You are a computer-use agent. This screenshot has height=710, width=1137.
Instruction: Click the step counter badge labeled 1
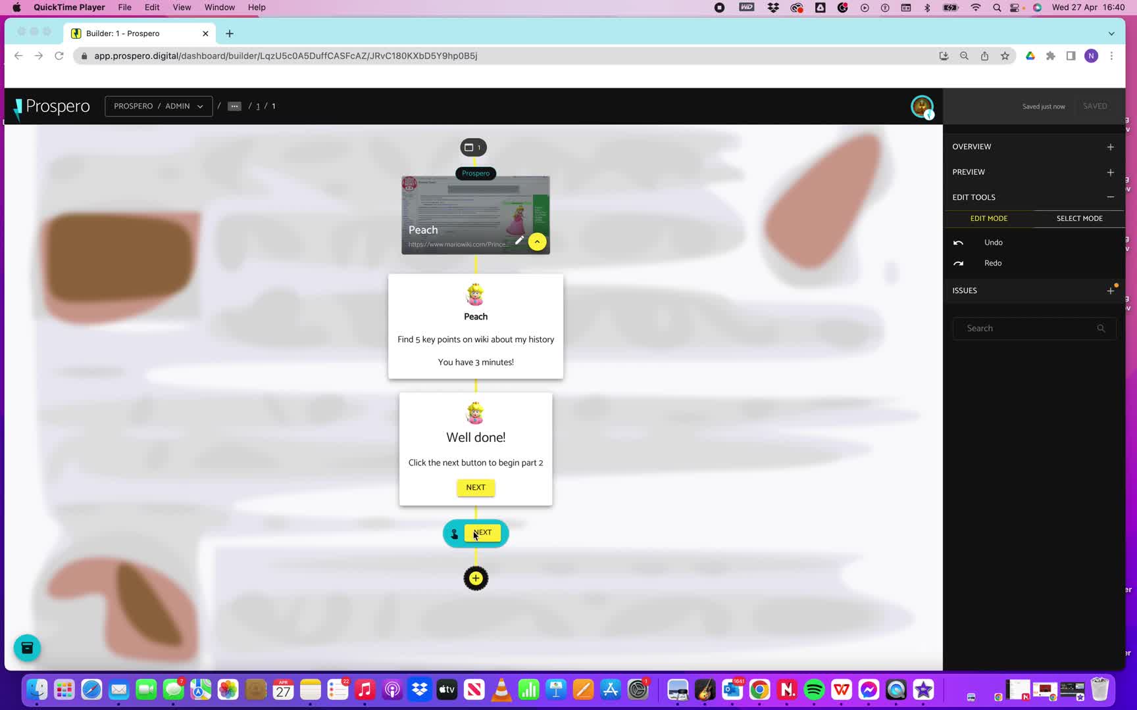tap(473, 147)
